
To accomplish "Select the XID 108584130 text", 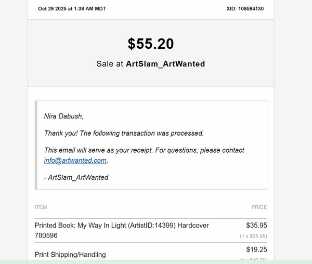I will coord(245,9).
